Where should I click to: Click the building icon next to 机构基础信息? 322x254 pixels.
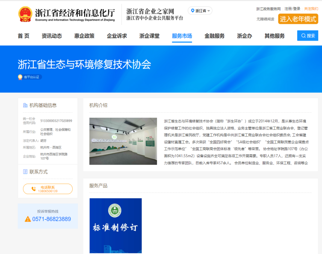(25, 105)
